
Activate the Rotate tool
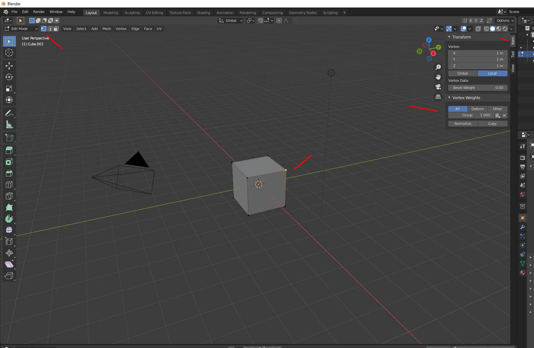tap(9, 77)
